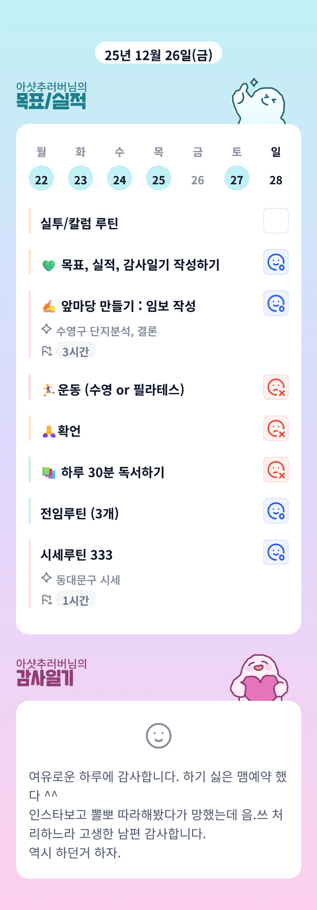Check the empty box for 실투/칼럼 루틴

276,221
